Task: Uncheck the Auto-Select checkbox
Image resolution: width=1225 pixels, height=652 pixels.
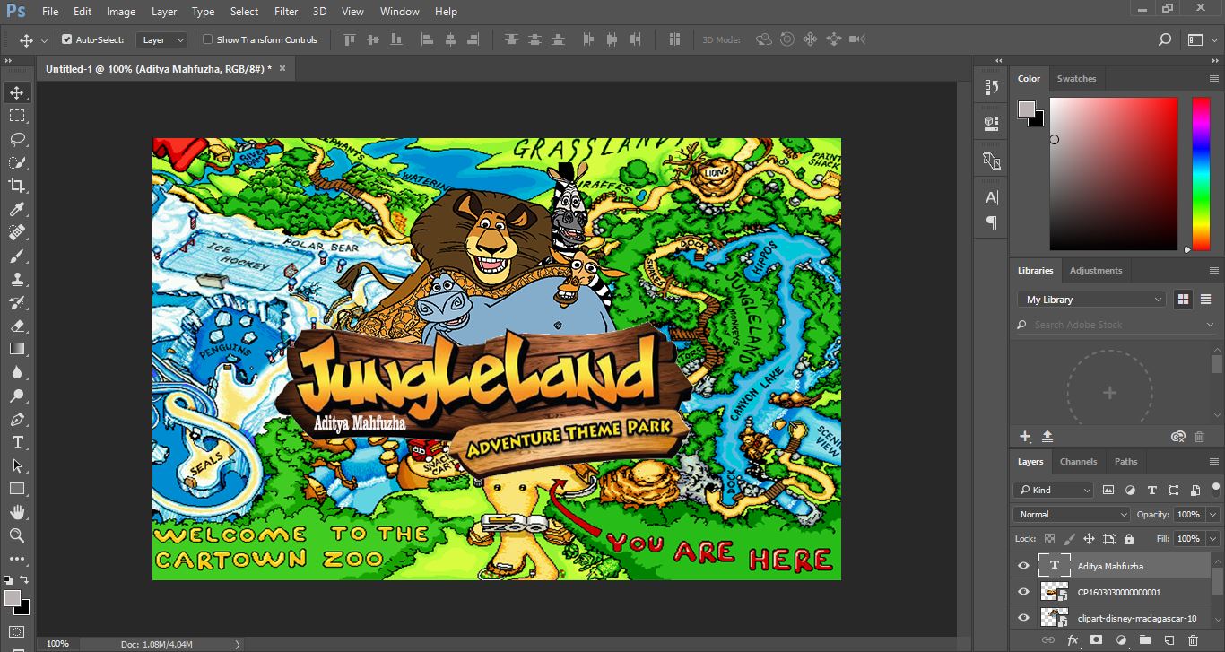Action: click(x=66, y=39)
